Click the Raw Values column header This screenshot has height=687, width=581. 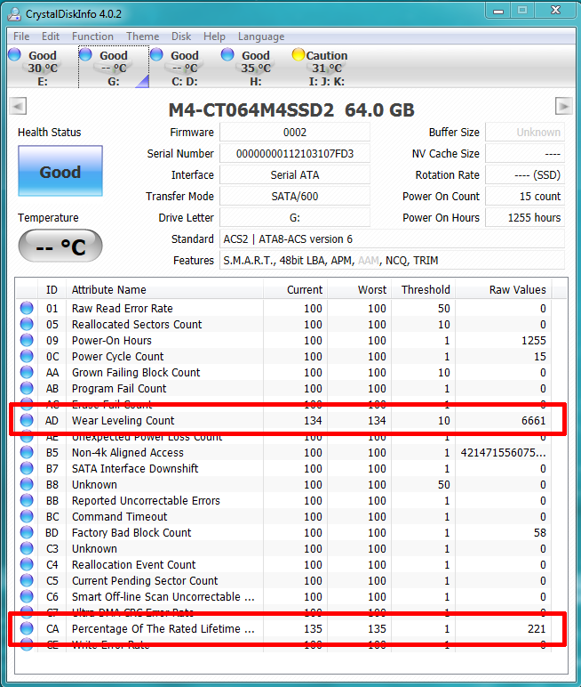[x=504, y=289]
